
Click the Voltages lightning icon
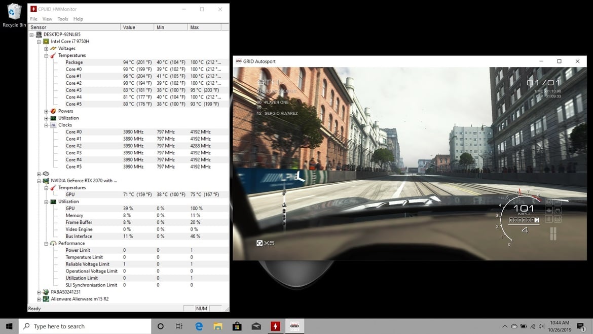point(53,48)
